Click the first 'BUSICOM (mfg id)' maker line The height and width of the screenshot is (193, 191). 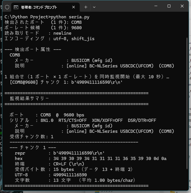coord(64,61)
